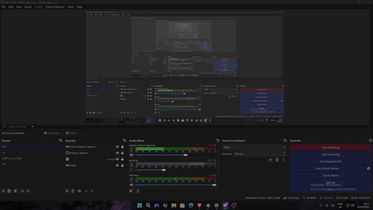The width and height of the screenshot is (373, 210).
Task: Unlock the Display Capture source
Action: [122, 153]
